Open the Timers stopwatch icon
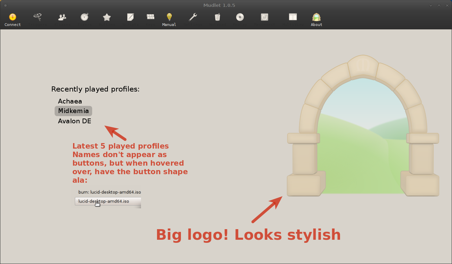 [x=84, y=17]
